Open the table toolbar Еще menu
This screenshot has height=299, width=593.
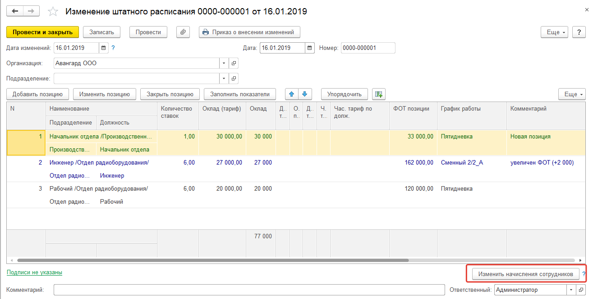click(x=571, y=94)
